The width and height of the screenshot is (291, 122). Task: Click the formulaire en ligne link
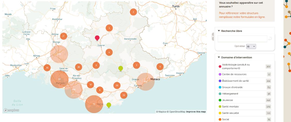242,17
